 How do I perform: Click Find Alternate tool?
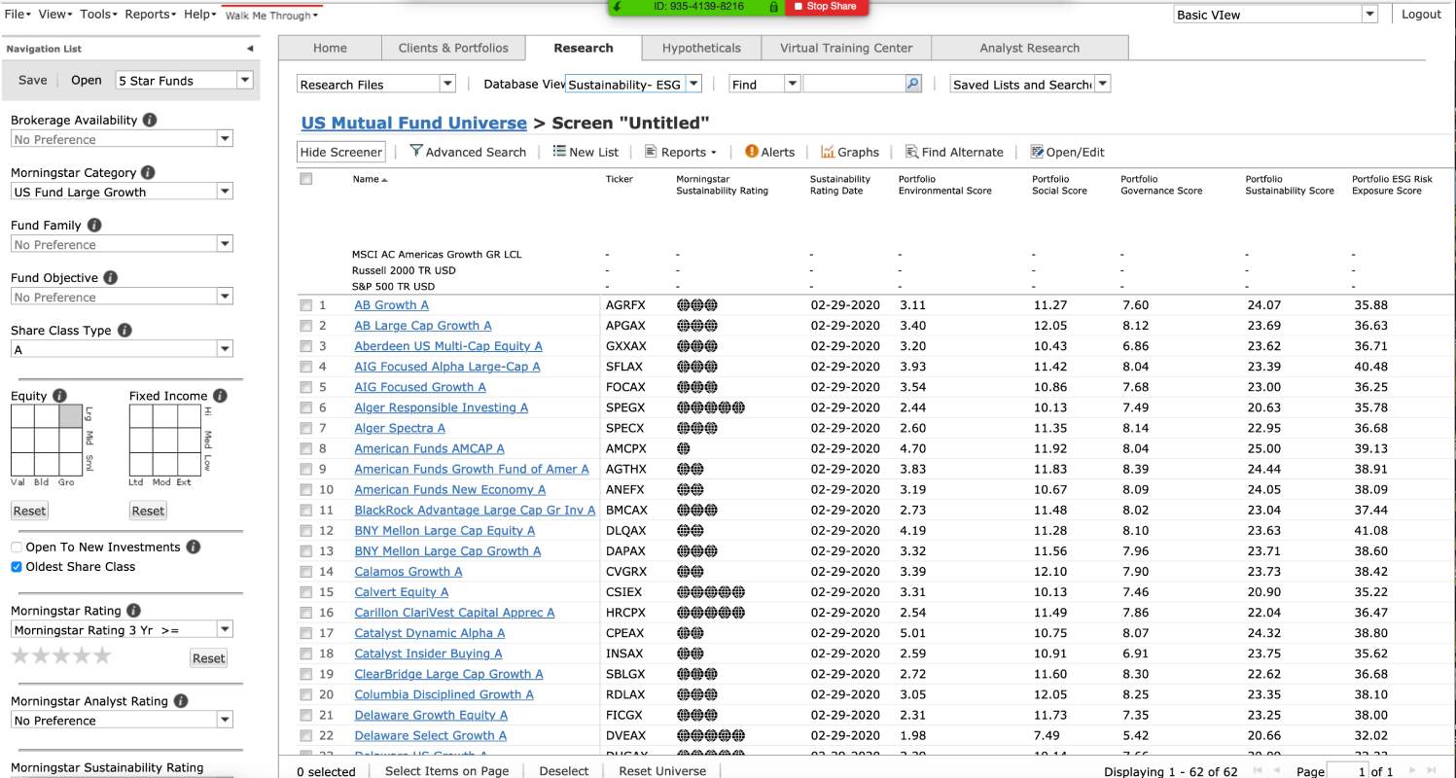954,152
